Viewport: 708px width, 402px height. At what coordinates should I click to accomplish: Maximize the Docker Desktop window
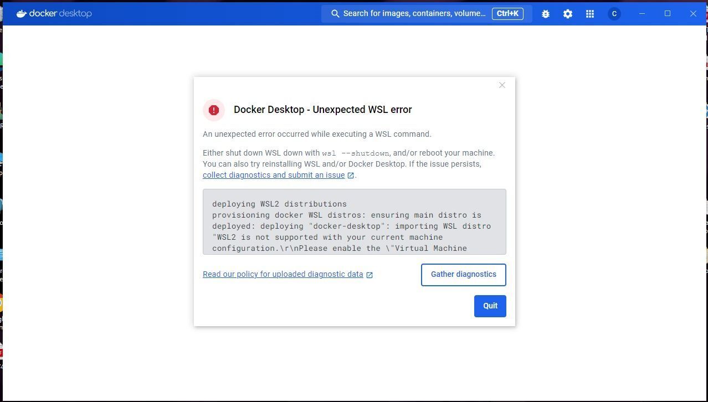tap(668, 13)
